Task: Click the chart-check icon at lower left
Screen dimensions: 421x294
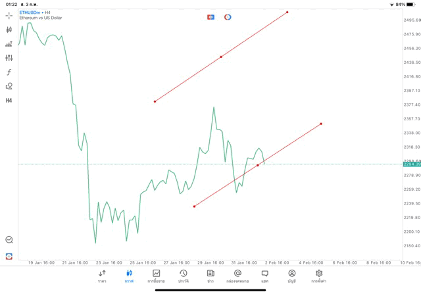Action: 9,240
